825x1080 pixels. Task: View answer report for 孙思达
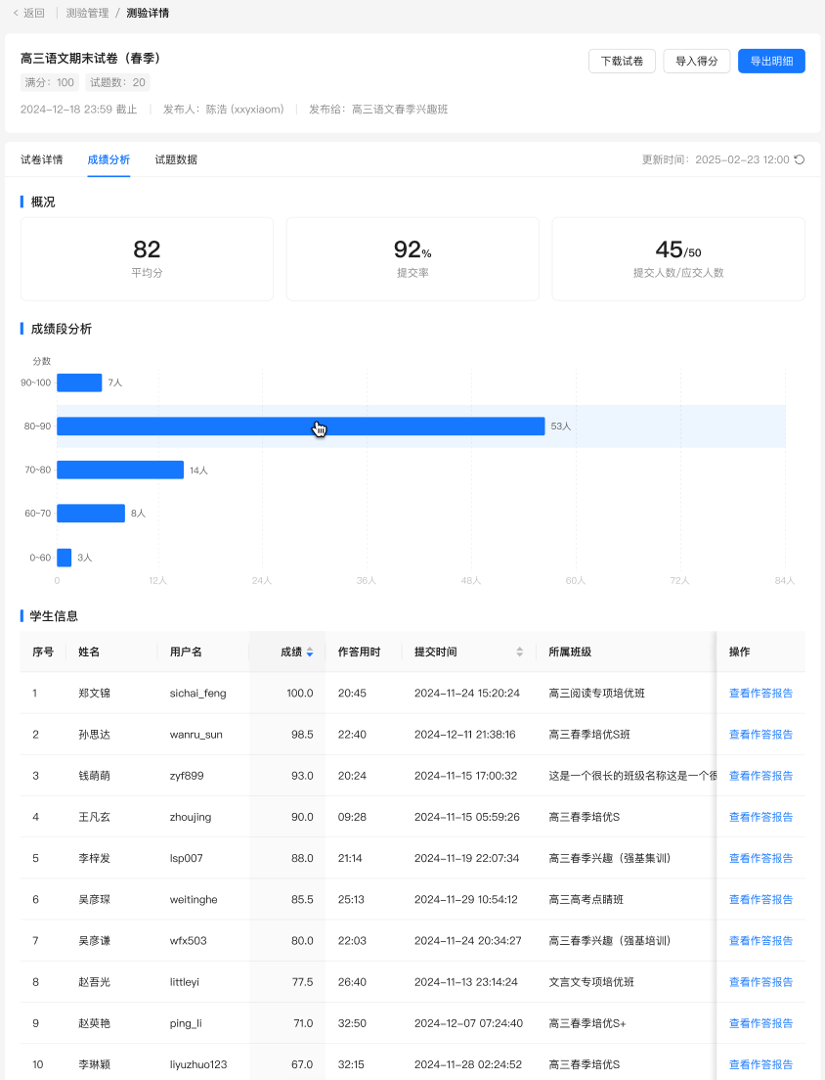[x=760, y=735]
